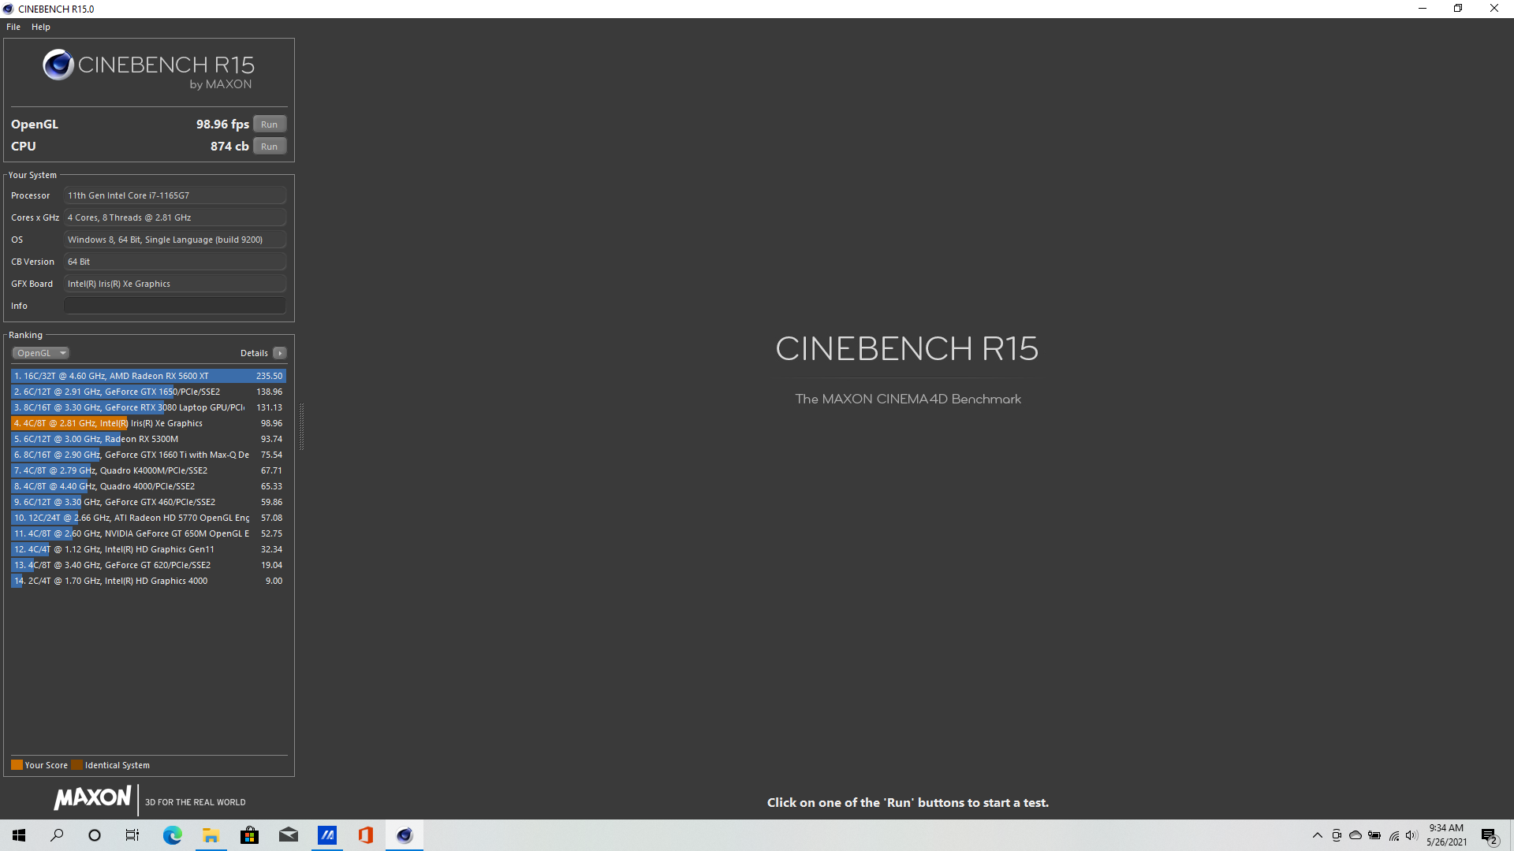
Task: Click the Cinebench title bar app icon
Action: tap(8, 9)
